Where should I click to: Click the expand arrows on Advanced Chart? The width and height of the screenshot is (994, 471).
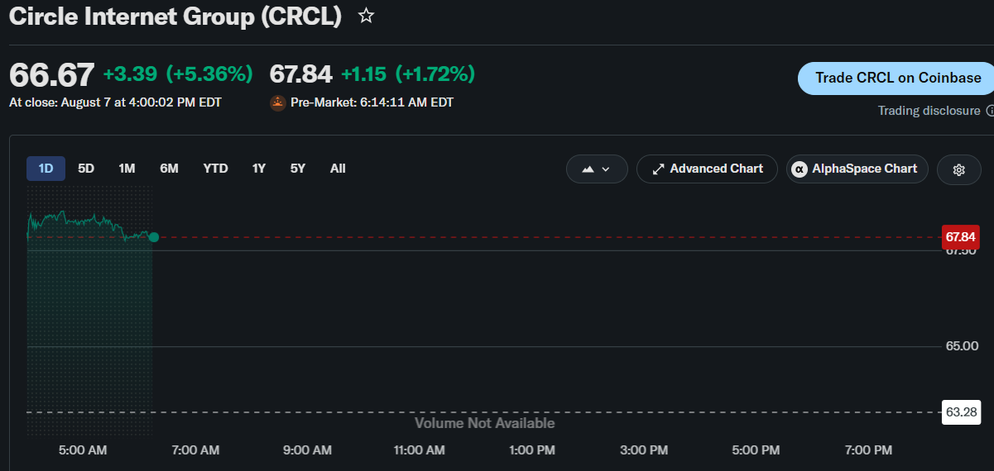point(659,169)
